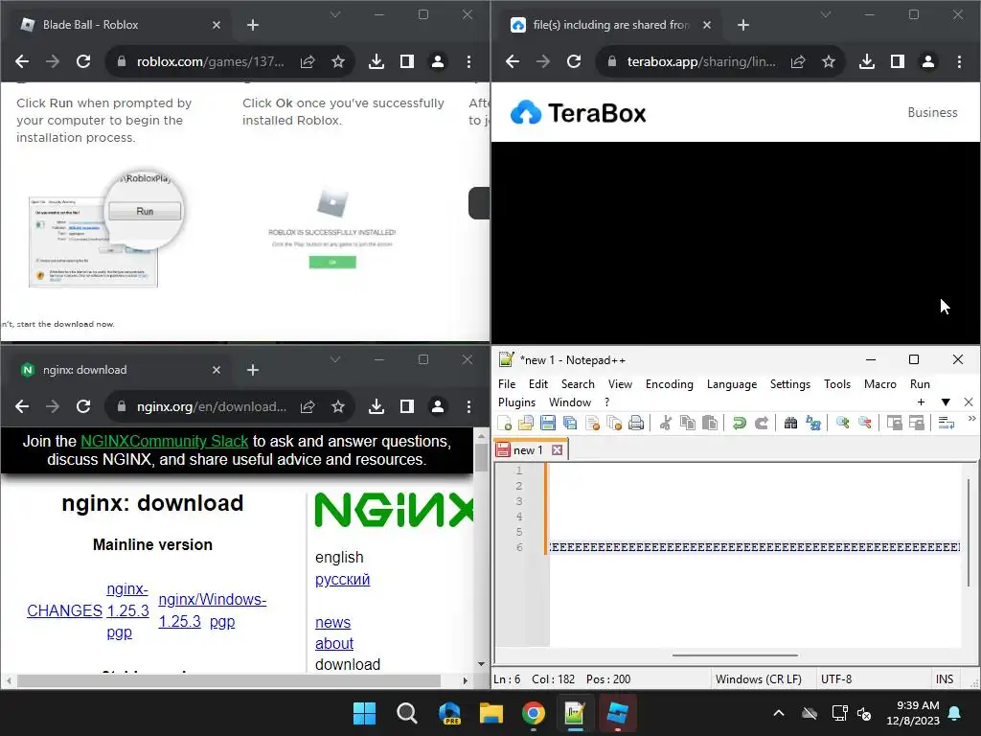The width and height of the screenshot is (981, 736).
Task: Click the nginx page vertical scrollbar
Action: tap(481, 458)
